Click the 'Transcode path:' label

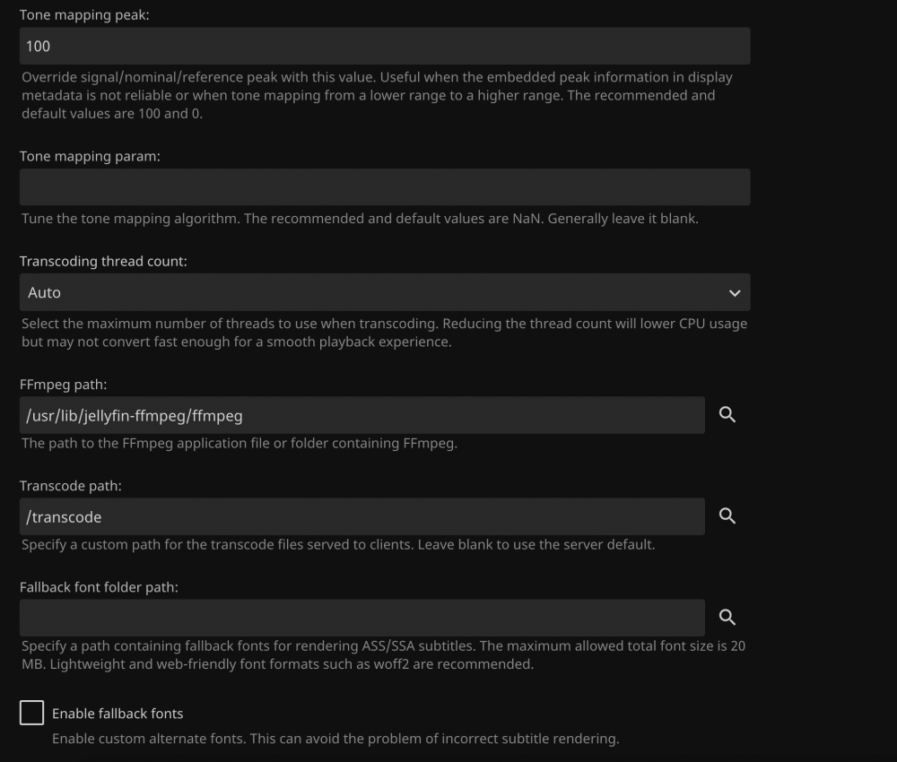[x=70, y=486]
